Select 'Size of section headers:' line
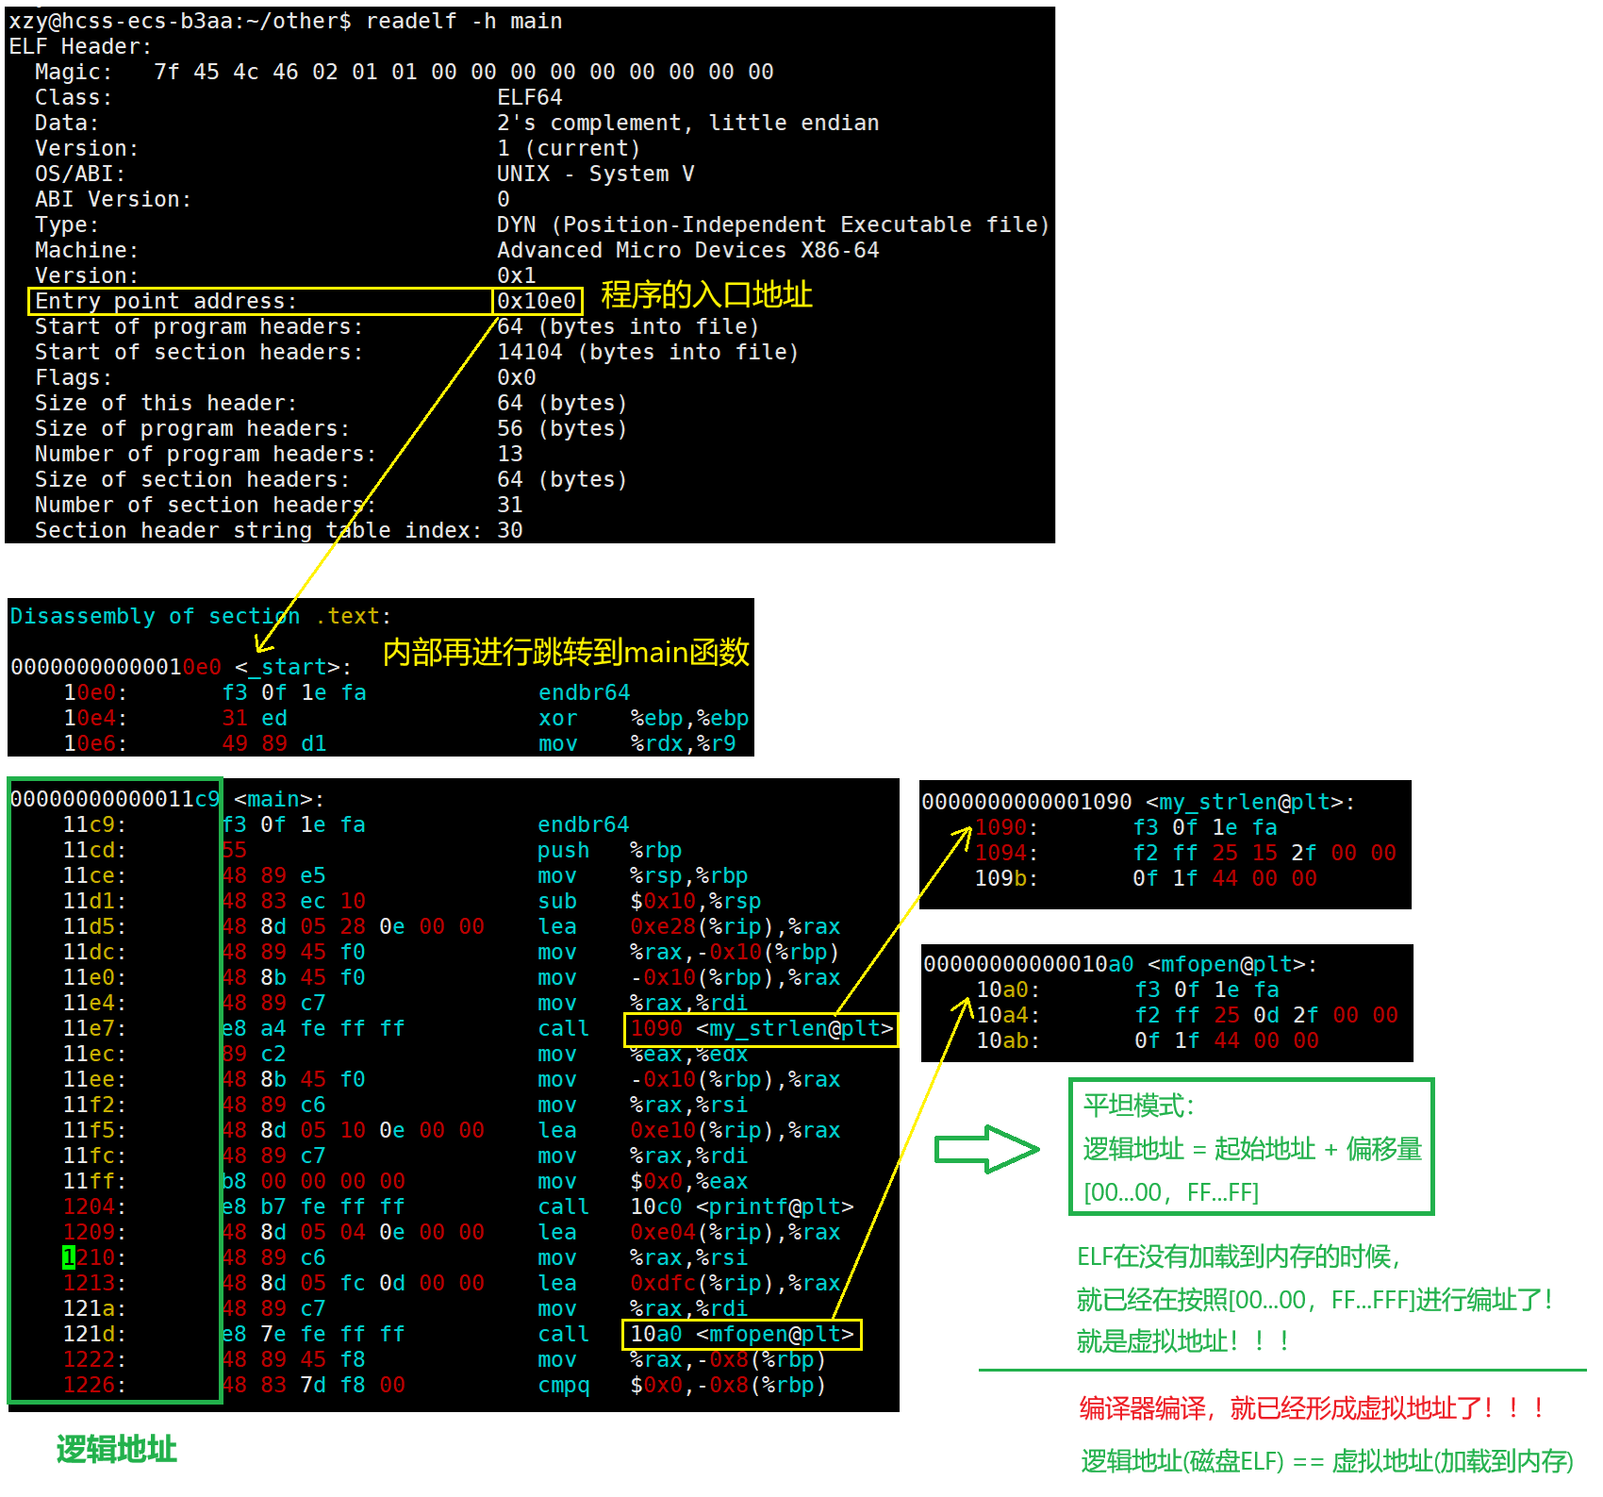1603x1497 pixels. (x=331, y=479)
